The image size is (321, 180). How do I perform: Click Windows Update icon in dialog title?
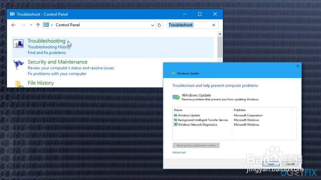(x=174, y=73)
